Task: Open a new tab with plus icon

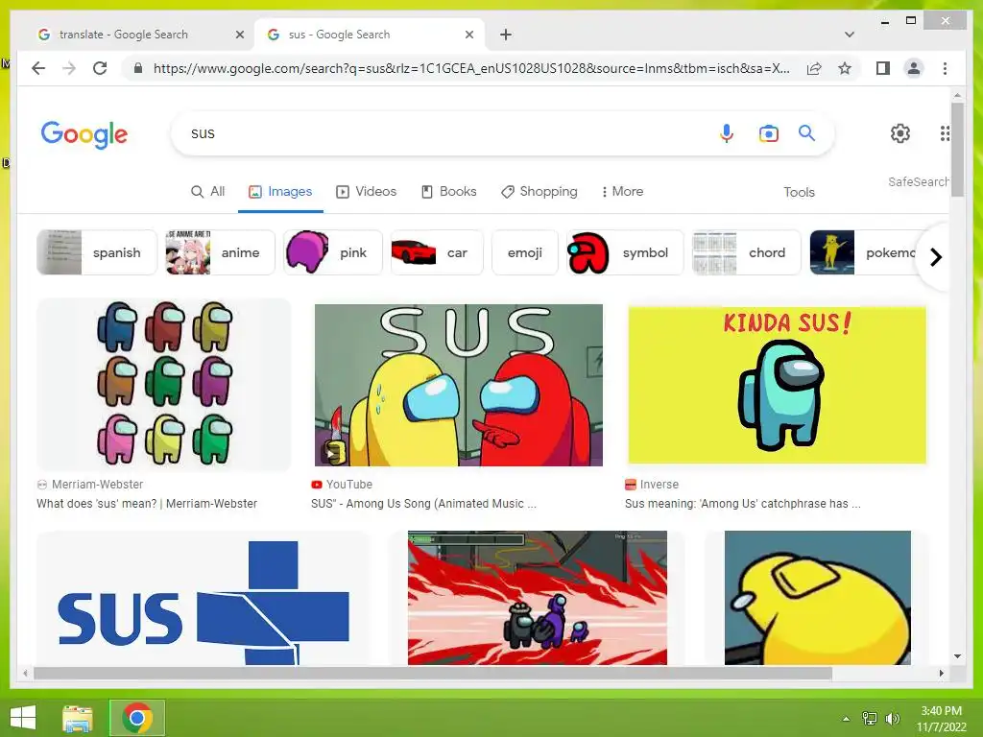Action: pos(505,35)
